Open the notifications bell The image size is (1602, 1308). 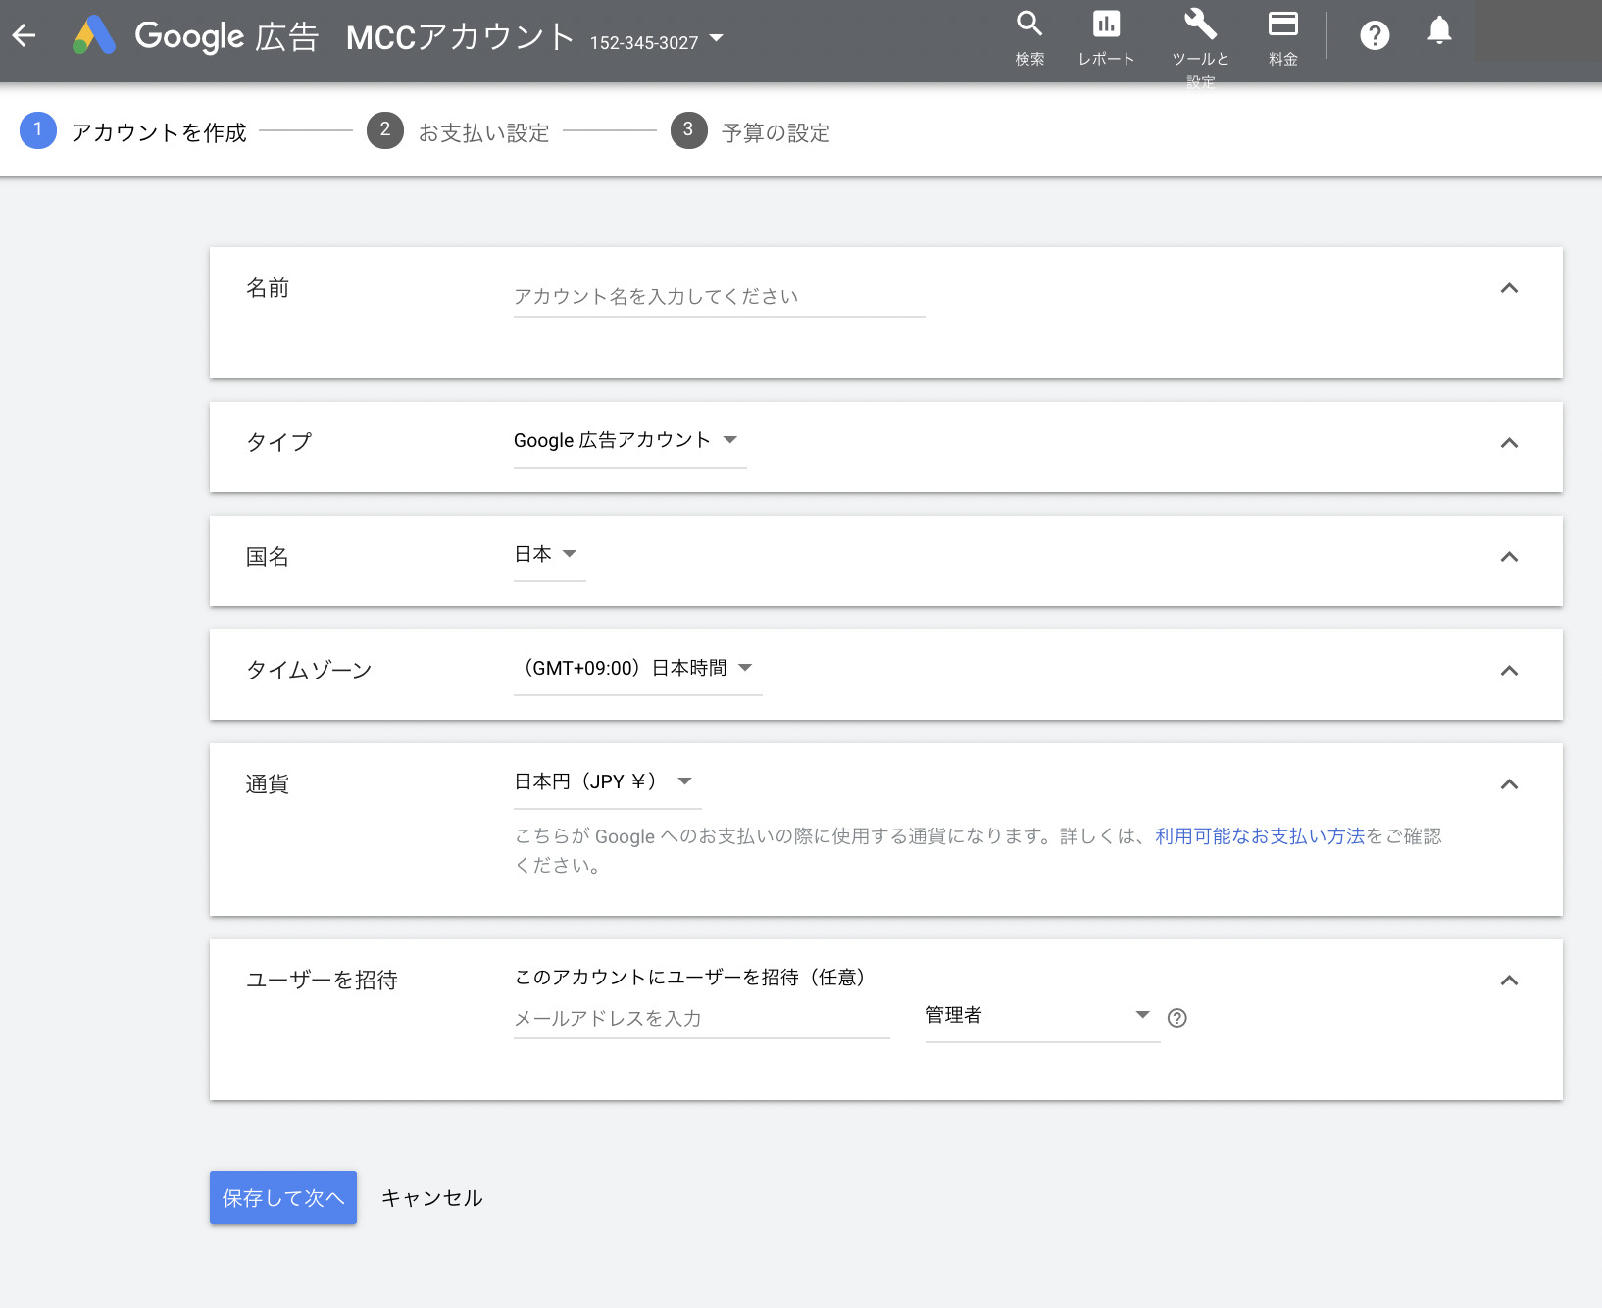[1438, 32]
